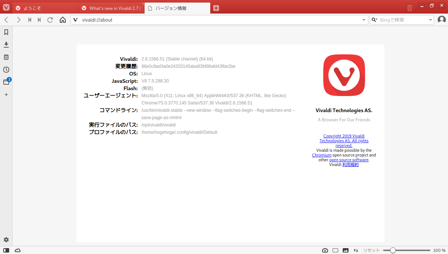Choose search engine via magnifier icon

click(375, 20)
